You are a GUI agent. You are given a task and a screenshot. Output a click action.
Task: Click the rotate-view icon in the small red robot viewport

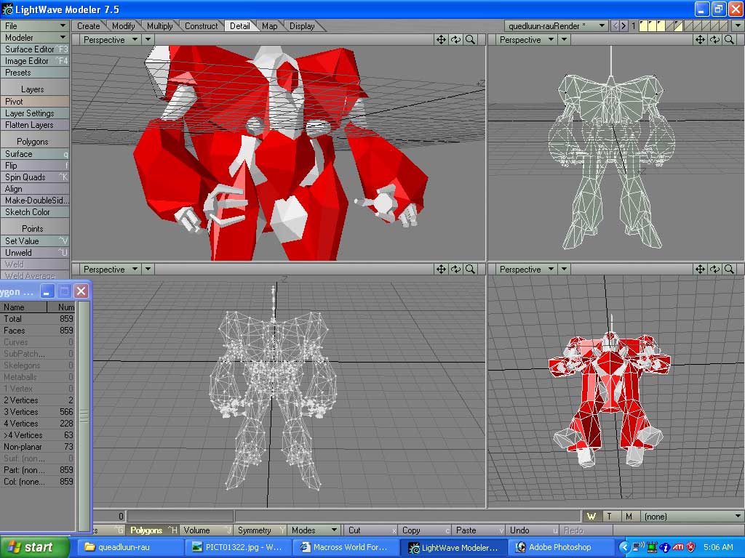[714, 269]
